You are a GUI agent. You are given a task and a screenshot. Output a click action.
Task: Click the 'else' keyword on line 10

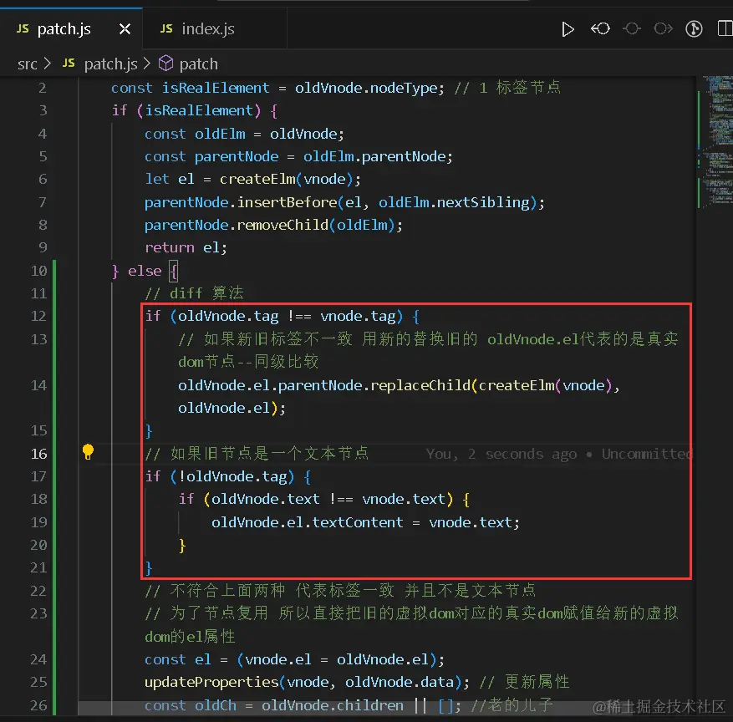pos(145,271)
